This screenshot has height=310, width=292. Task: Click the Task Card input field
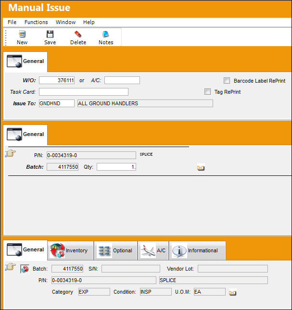coord(84,92)
